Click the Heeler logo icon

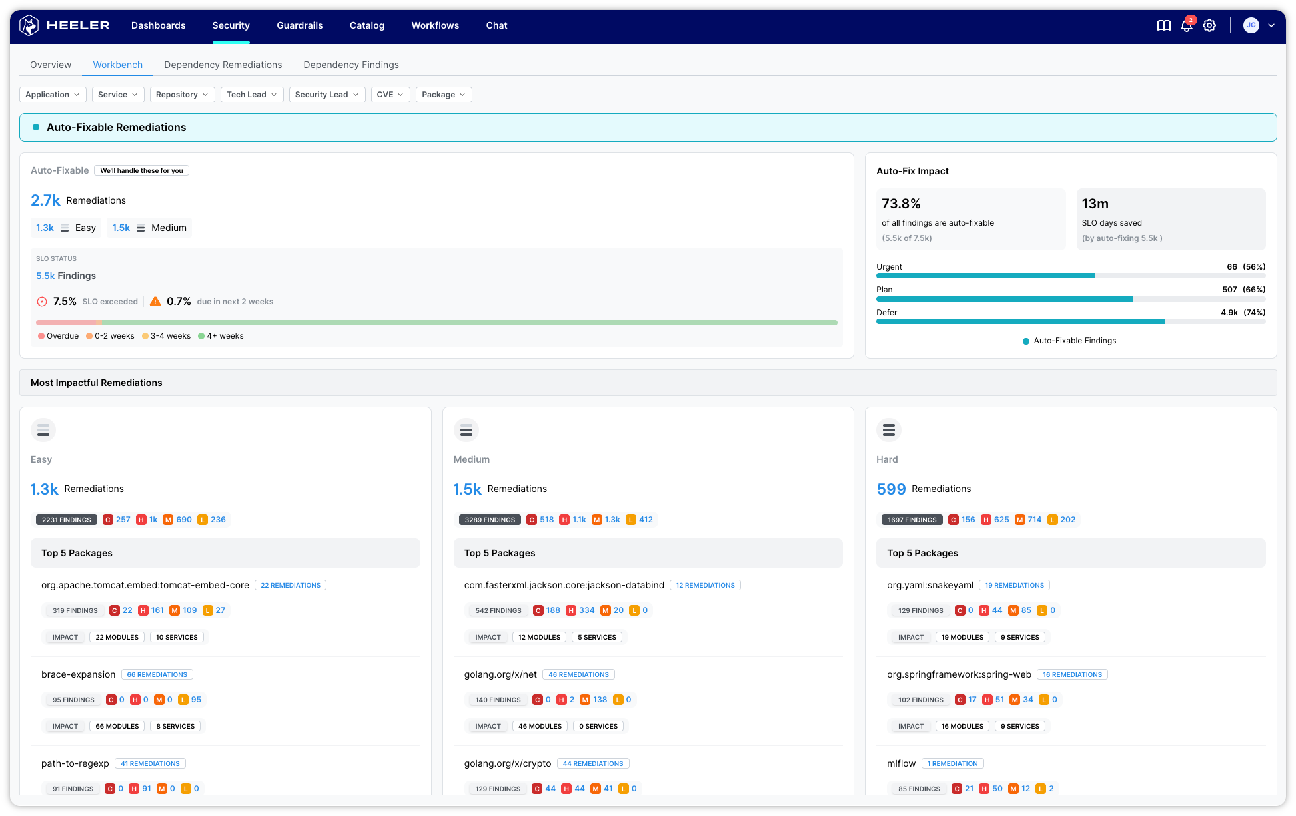29,25
